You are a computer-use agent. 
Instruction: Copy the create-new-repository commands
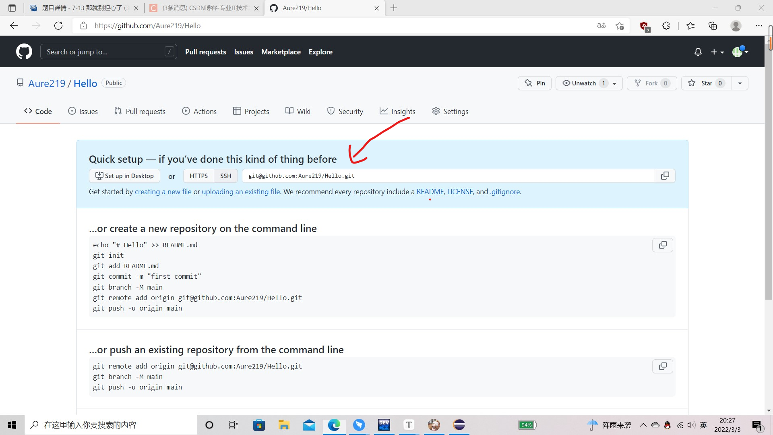[x=663, y=245]
